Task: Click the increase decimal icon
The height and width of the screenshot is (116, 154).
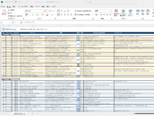Action: point(107,14)
